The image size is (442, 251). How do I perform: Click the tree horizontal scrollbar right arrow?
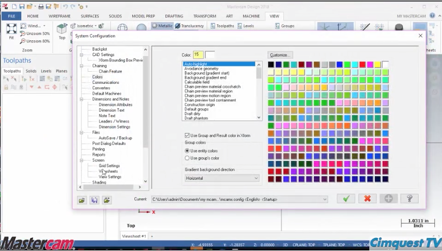(x=140, y=187)
